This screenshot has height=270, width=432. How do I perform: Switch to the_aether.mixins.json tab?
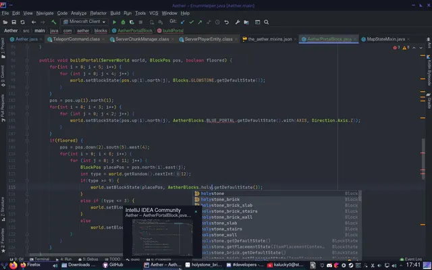pyautogui.click(x=270, y=39)
